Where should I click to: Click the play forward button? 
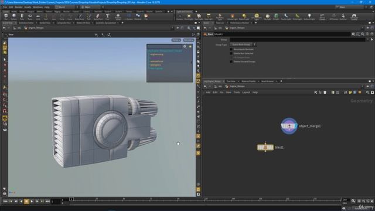coord(32,202)
